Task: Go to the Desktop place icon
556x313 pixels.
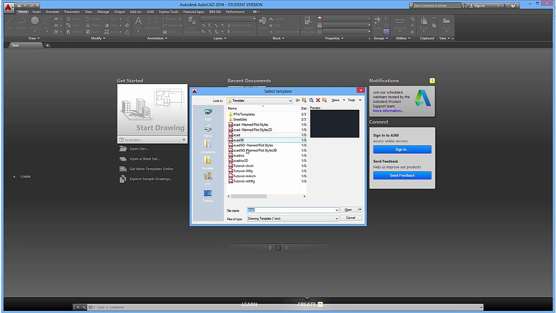Action: point(208,193)
